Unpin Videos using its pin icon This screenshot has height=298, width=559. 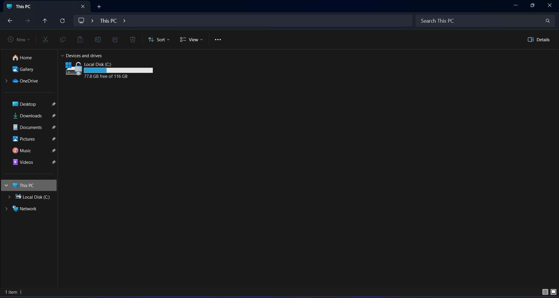[54, 162]
